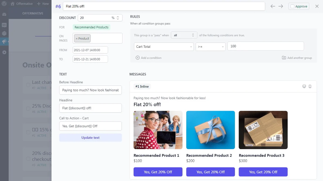The height and width of the screenshot is (181, 323).
Task: Open the Cart Total condition dropdown
Action: coord(164,47)
